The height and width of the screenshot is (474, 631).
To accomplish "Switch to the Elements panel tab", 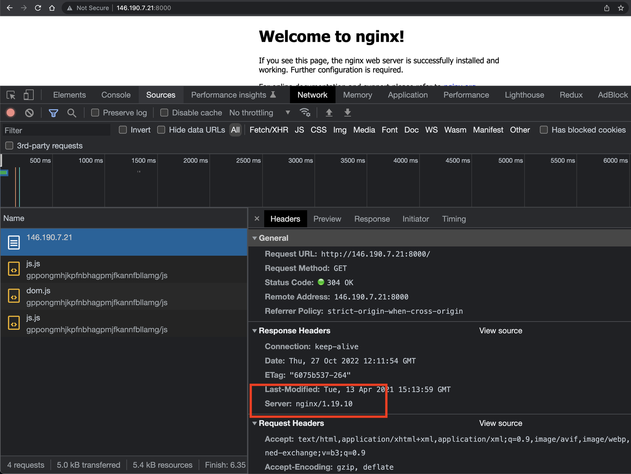I will click(70, 95).
